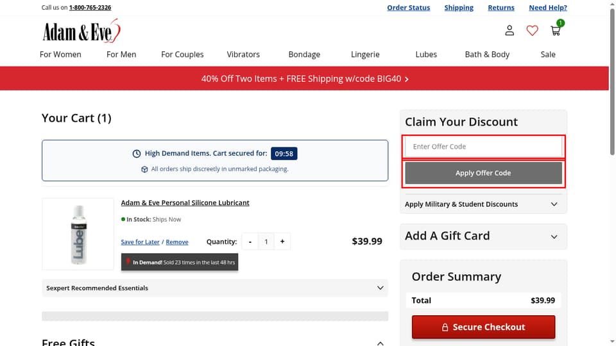Increase quantity with the plus button
The image size is (616, 346).
click(x=282, y=242)
